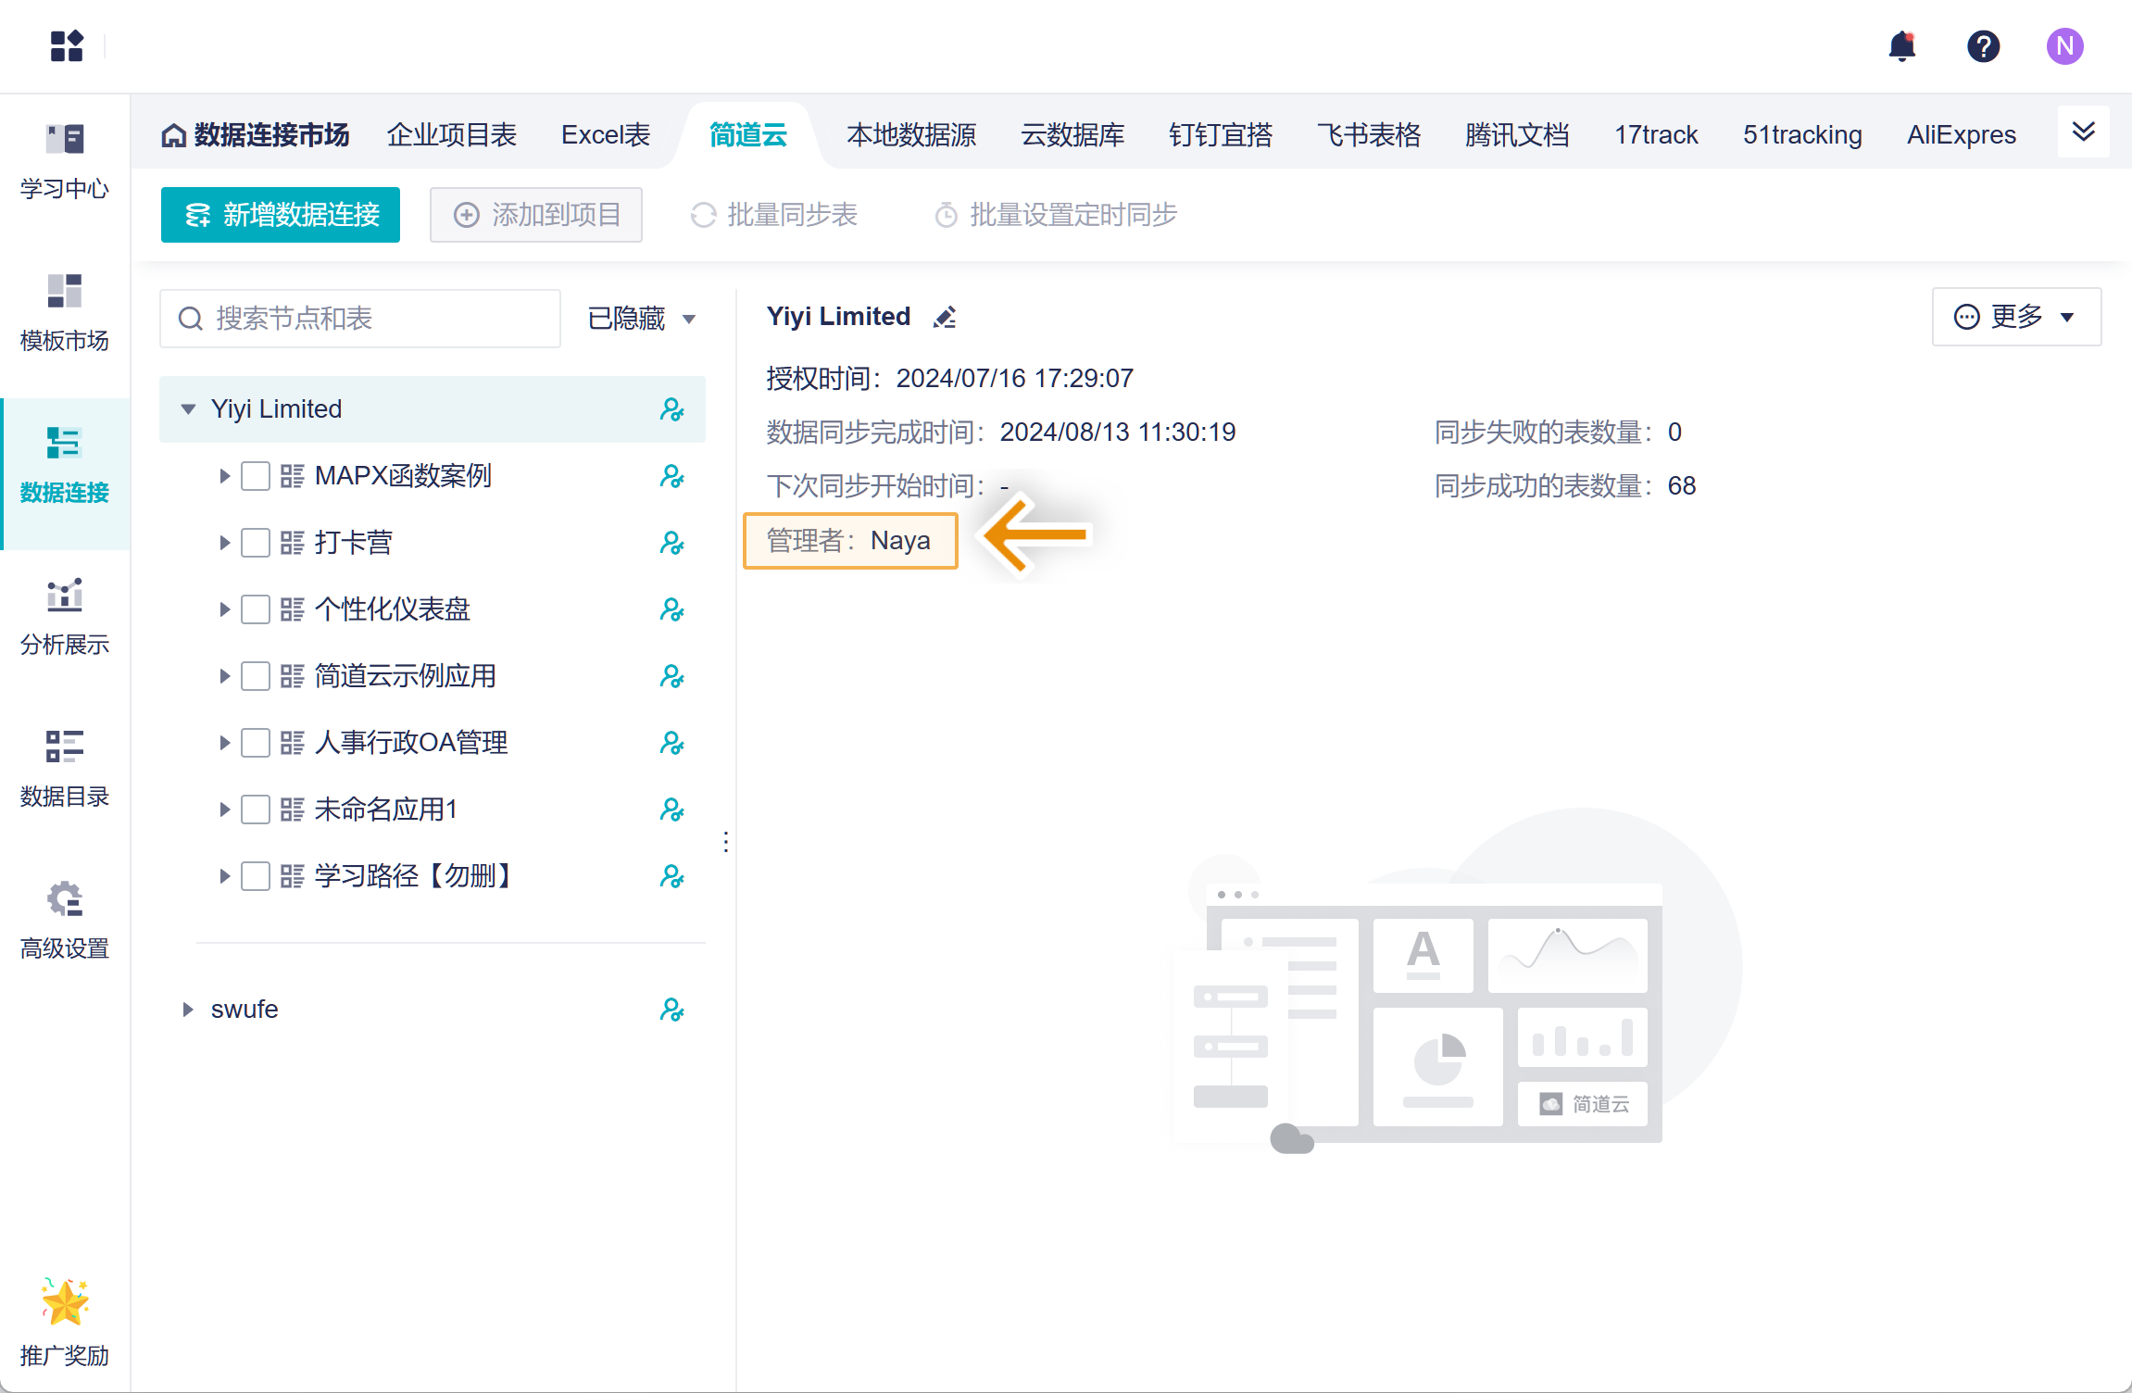
Task: Select the 人事行政OA管理 checkbox
Action: (x=256, y=743)
